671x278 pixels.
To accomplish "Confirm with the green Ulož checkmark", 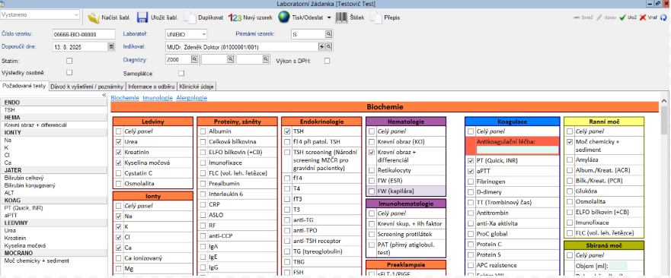I will (622, 17).
